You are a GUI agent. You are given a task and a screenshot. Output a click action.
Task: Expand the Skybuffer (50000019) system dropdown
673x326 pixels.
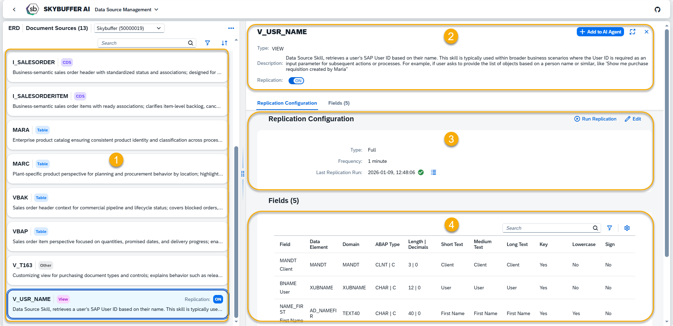[x=129, y=28]
